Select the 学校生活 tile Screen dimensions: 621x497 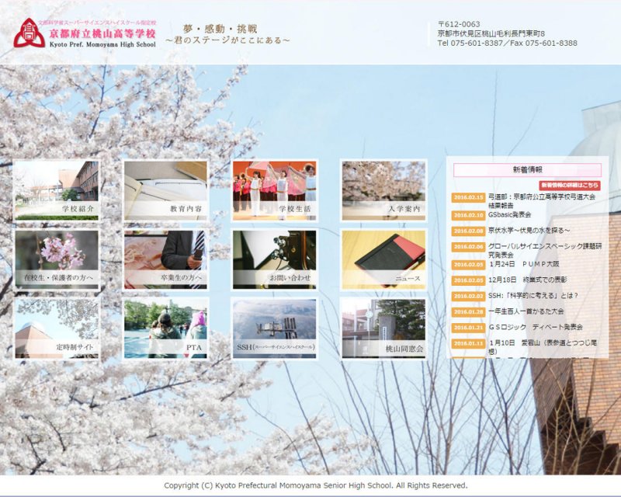coord(274,190)
